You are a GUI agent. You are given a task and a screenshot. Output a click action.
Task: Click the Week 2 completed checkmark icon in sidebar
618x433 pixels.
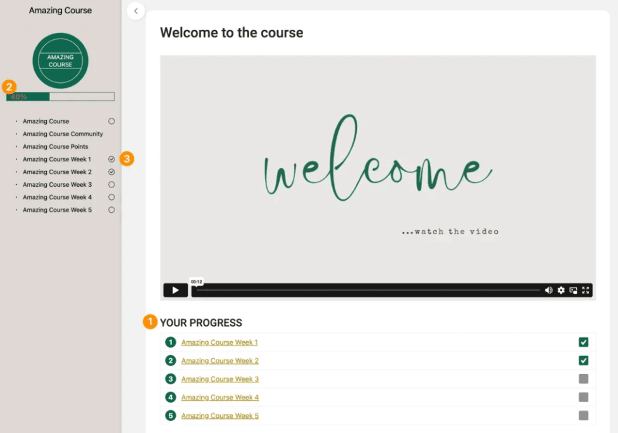111,172
